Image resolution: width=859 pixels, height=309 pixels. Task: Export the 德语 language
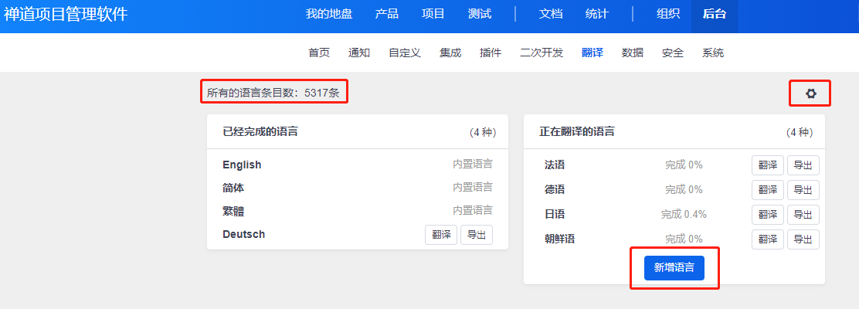[x=803, y=189]
